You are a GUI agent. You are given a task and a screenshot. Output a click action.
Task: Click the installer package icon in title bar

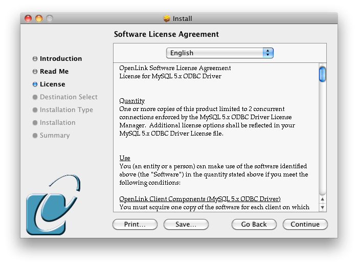pos(167,18)
